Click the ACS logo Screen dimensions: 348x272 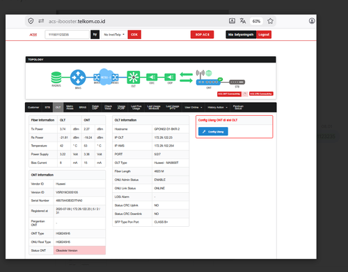(33, 35)
